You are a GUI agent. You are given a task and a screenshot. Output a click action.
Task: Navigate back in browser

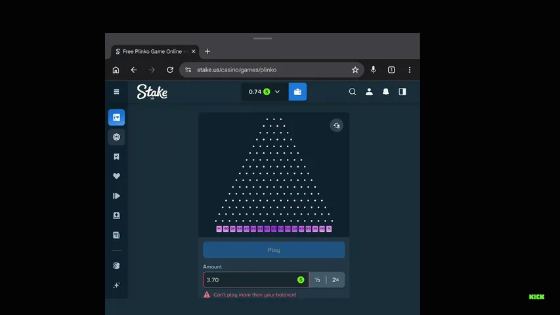pos(134,70)
